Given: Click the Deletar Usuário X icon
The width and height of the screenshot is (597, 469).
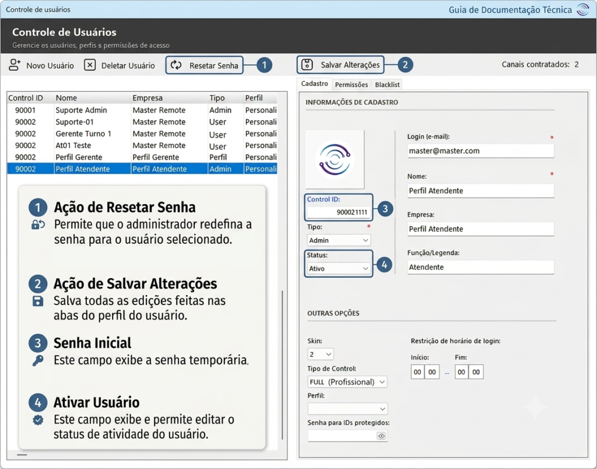Looking at the screenshot, I should [x=90, y=65].
